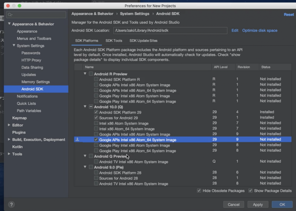Screen dimensions: 296x211
Task: Open Notifications settings
Action: click(27, 96)
